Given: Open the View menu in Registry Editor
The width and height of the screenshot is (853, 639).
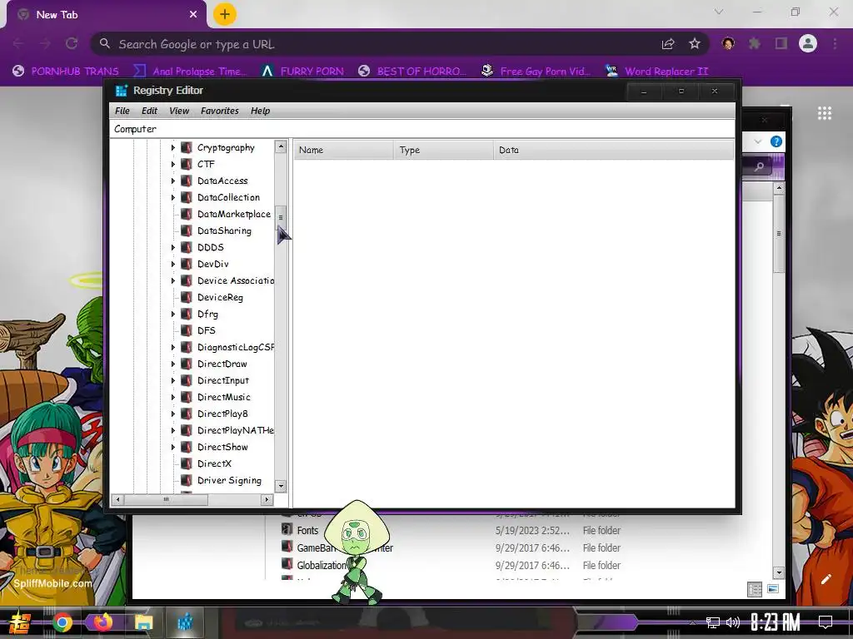Looking at the screenshot, I should tap(179, 111).
